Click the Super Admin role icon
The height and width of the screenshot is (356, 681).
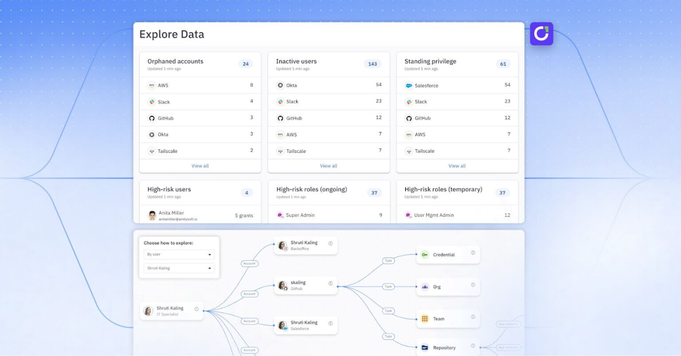point(281,215)
